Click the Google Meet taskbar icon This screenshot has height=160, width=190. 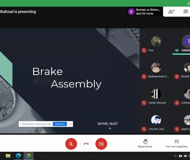pyautogui.click(x=28, y=156)
